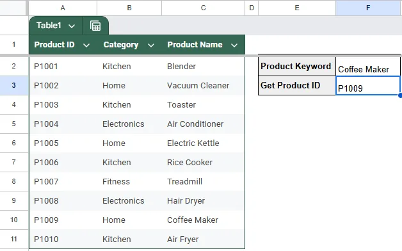The height and width of the screenshot is (251, 402).
Task: Open the Category column filter dropdown
Action: [x=151, y=45]
